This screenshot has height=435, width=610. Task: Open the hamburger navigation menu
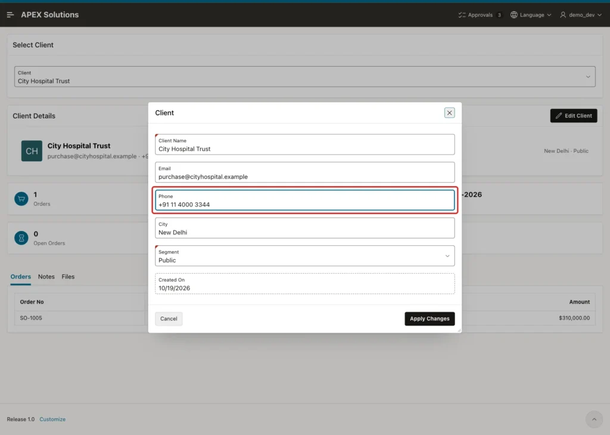click(11, 15)
